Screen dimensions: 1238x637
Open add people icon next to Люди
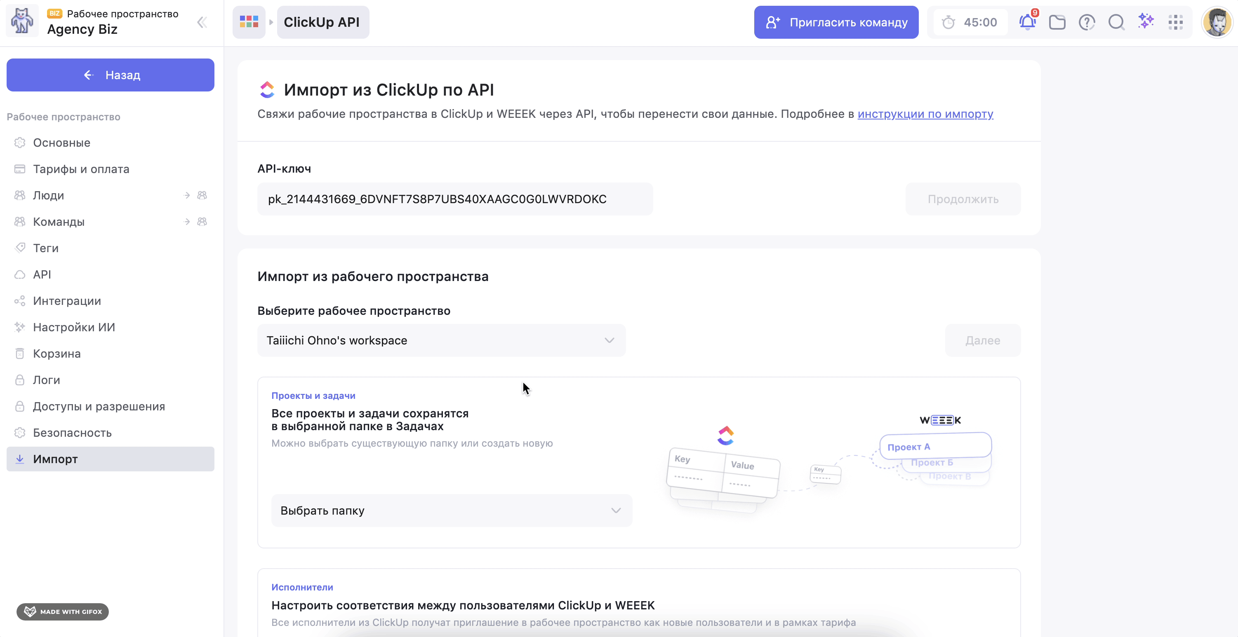(202, 195)
